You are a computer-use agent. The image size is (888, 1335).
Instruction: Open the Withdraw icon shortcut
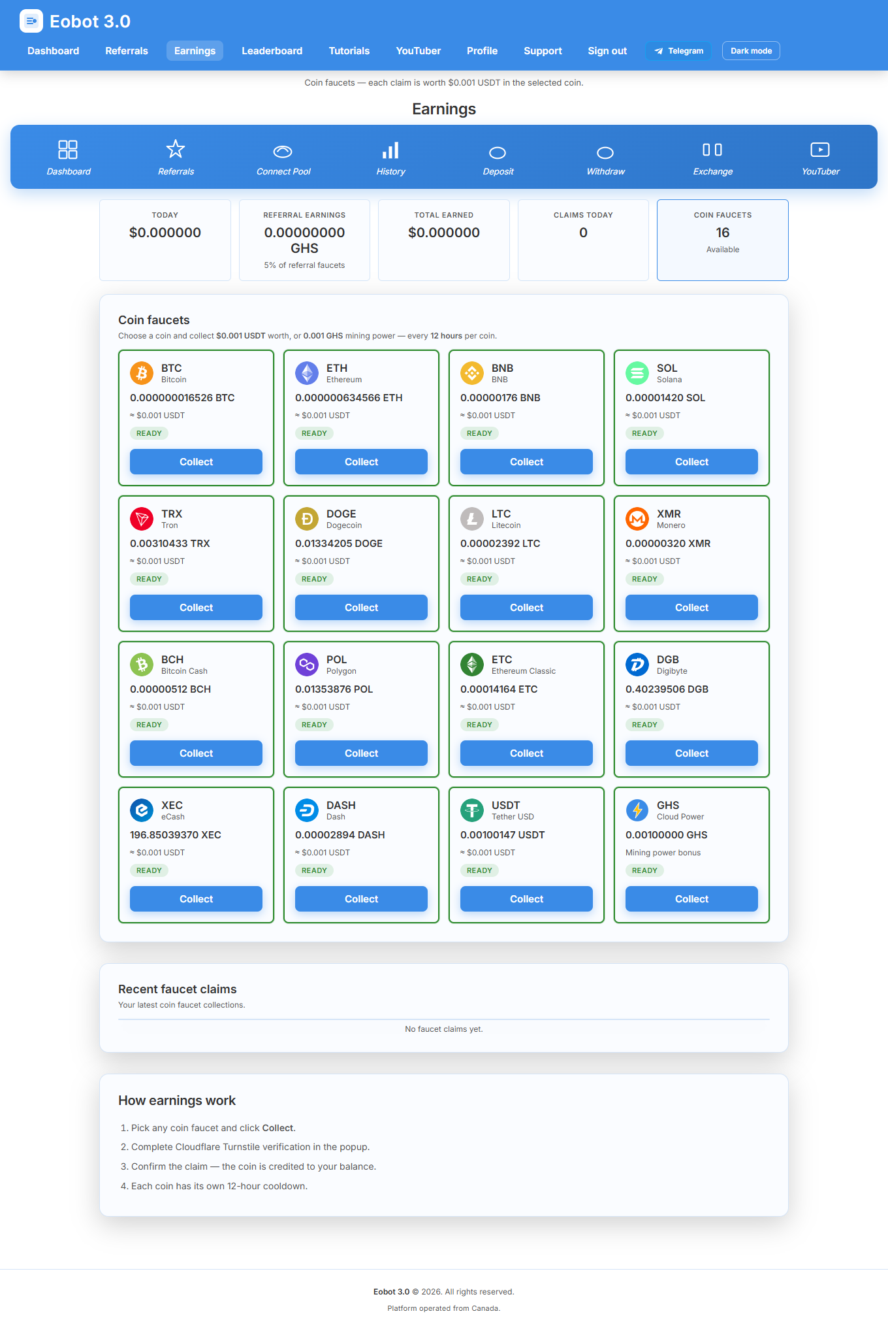(605, 152)
